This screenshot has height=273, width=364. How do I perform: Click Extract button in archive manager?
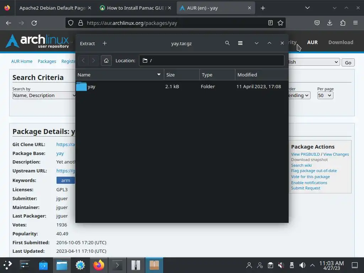(87, 43)
